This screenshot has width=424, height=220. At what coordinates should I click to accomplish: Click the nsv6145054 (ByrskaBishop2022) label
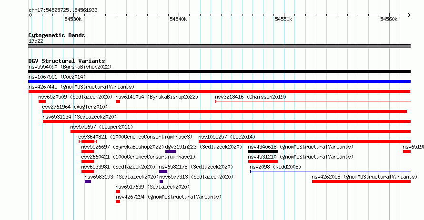[x=157, y=97]
